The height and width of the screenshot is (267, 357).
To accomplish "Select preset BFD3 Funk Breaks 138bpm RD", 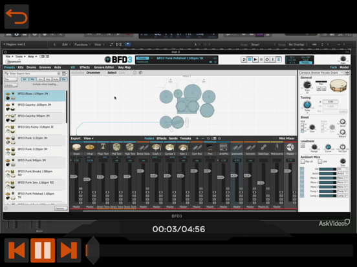I will 35,173.
